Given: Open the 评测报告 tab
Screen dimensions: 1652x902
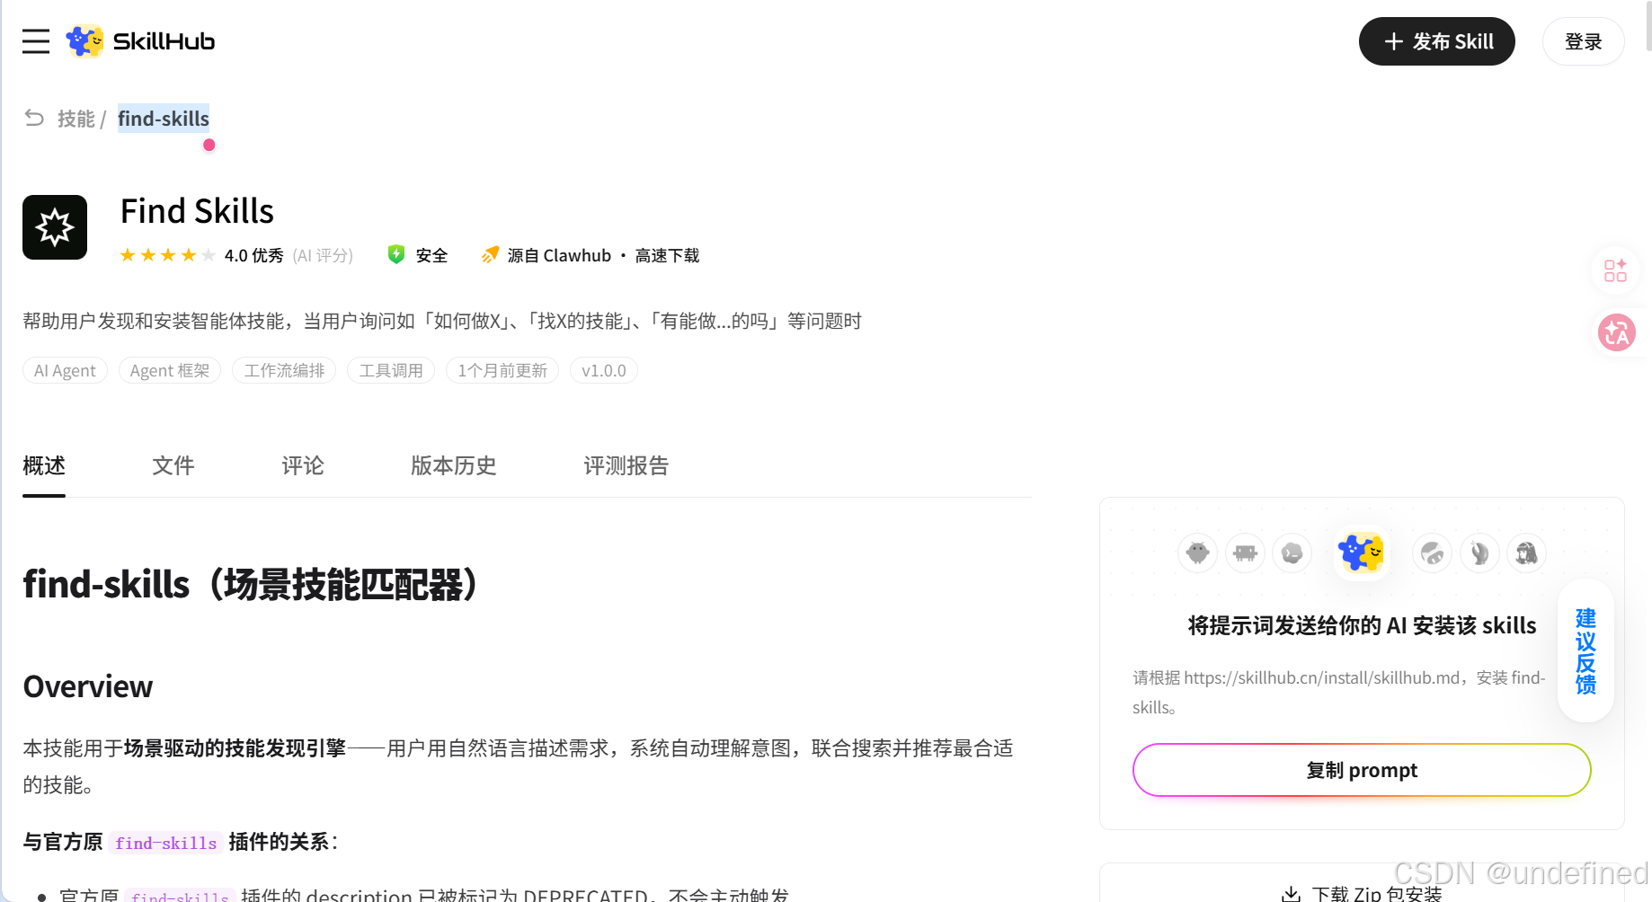Looking at the screenshot, I should tap(626, 465).
